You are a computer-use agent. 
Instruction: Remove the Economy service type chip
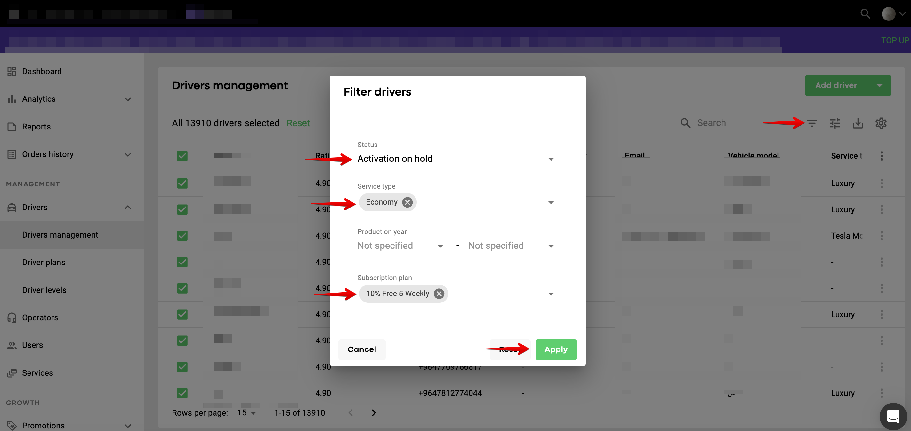click(407, 202)
